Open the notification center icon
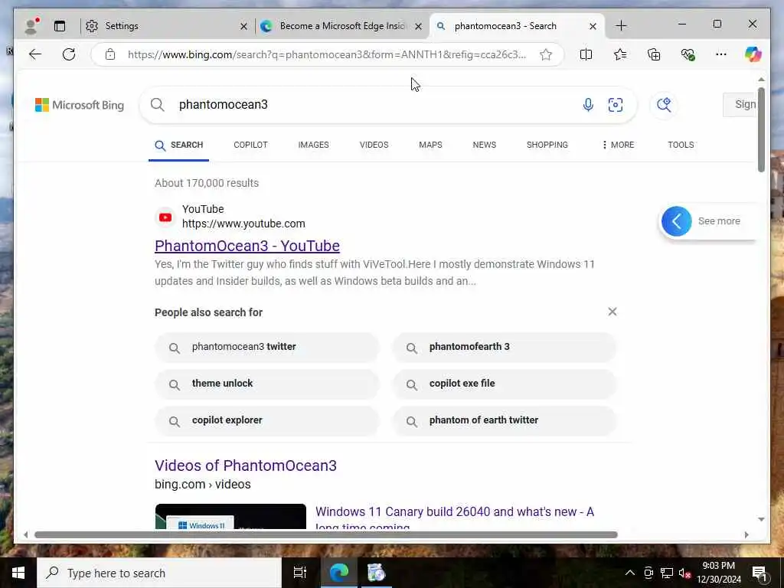The height and width of the screenshot is (588, 784). [x=759, y=573]
